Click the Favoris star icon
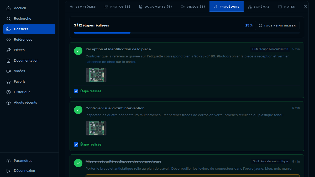Screen dimensions: 315x177 point(9,82)
